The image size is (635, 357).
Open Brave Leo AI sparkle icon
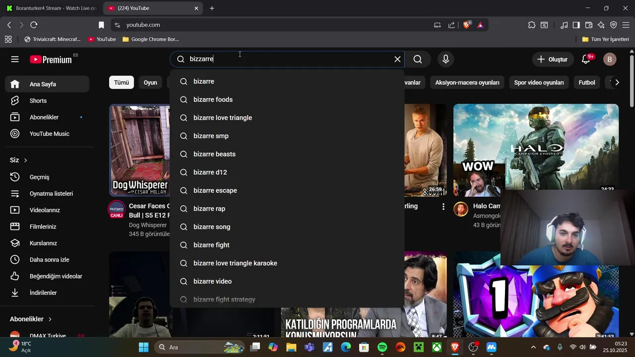pyautogui.click(x=601, y=25)
